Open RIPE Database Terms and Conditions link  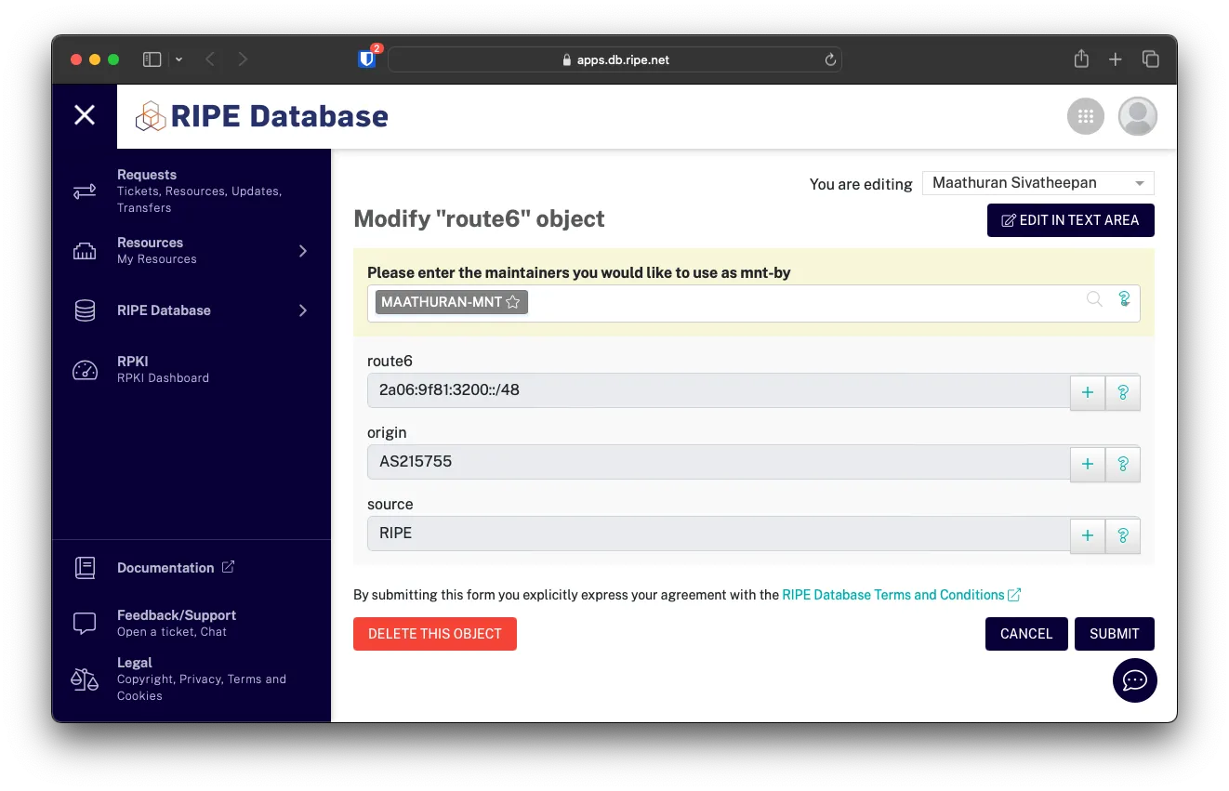892,595
